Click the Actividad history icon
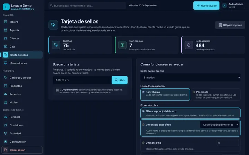The image size is (249, 155). click(x=6, y=133)
